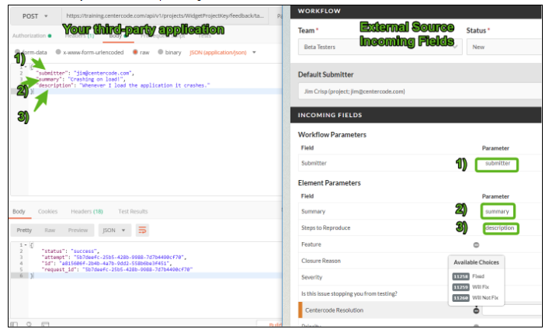
Task: Click the INCOMING FIELDS section header
Action: click(x=416, y=115)
